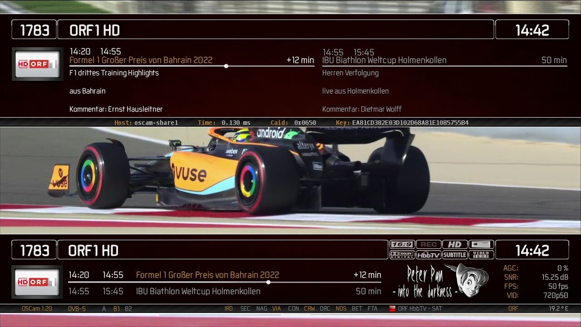The width and height of the screenshot is (581, 327).
Task: Open the Video Text teletext icon
Action: [481, 255]
